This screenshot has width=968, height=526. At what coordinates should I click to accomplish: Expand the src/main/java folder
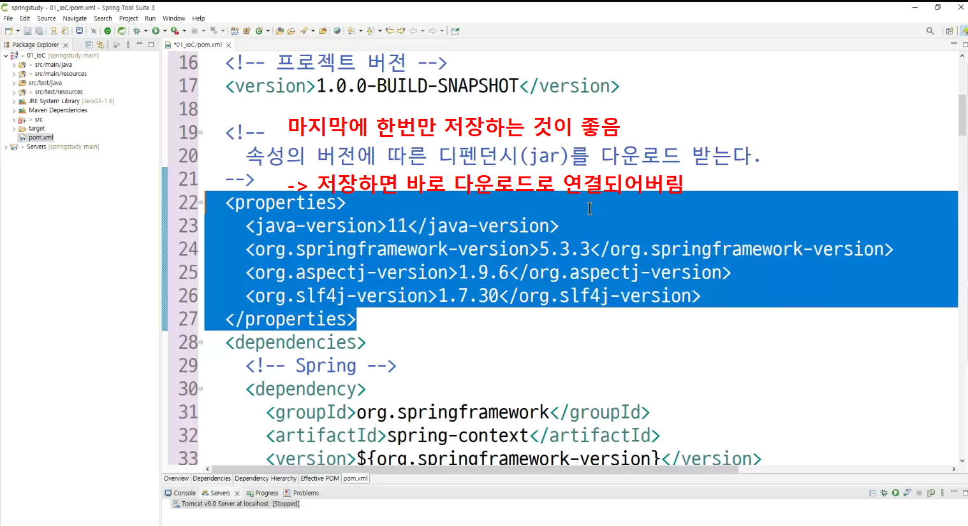[x=14, y=65]
